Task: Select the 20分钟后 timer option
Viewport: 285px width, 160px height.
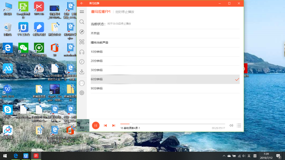Action: tap(165, 61)
